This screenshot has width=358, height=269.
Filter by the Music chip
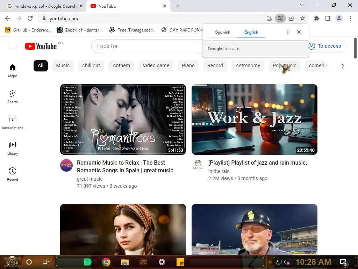click(x=63, y=65)
